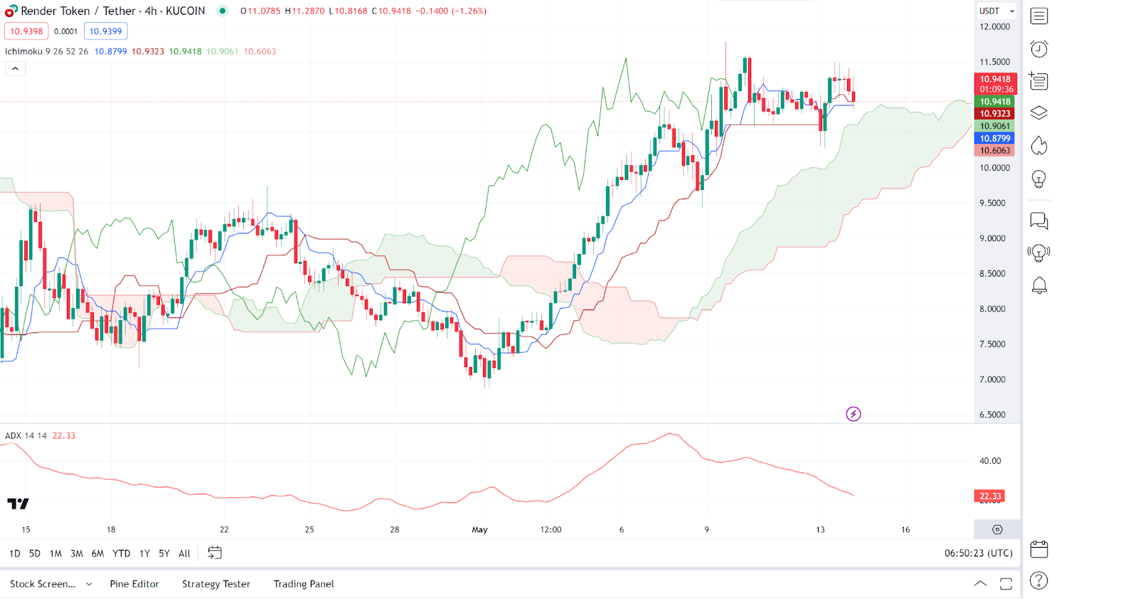This screenshot has height=604, width=1138.
Task: Click the 10.6063 pink price axis label
Action: pyautogui.click(x=994, y=151)
